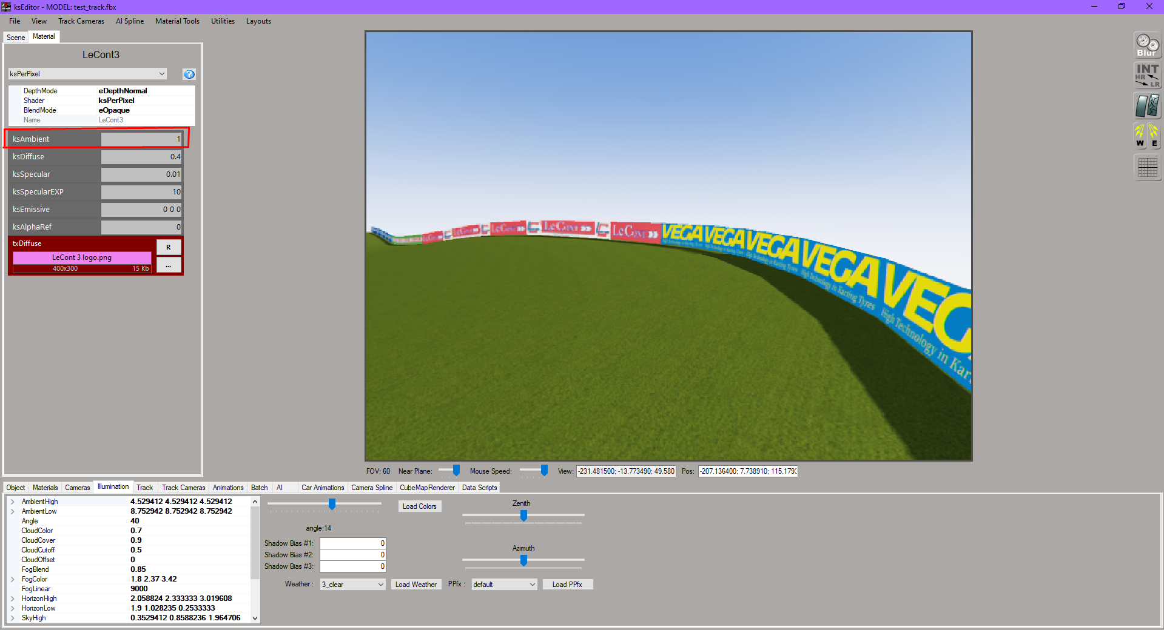Click the ksEditor app icon in title bar
This screenshot has height=630, width=1164.
tap(6, 7)
